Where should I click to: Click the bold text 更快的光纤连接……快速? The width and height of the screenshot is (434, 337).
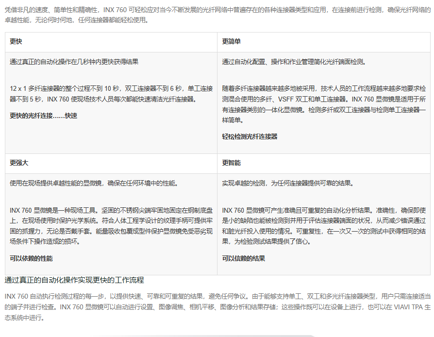click(44, 116)
